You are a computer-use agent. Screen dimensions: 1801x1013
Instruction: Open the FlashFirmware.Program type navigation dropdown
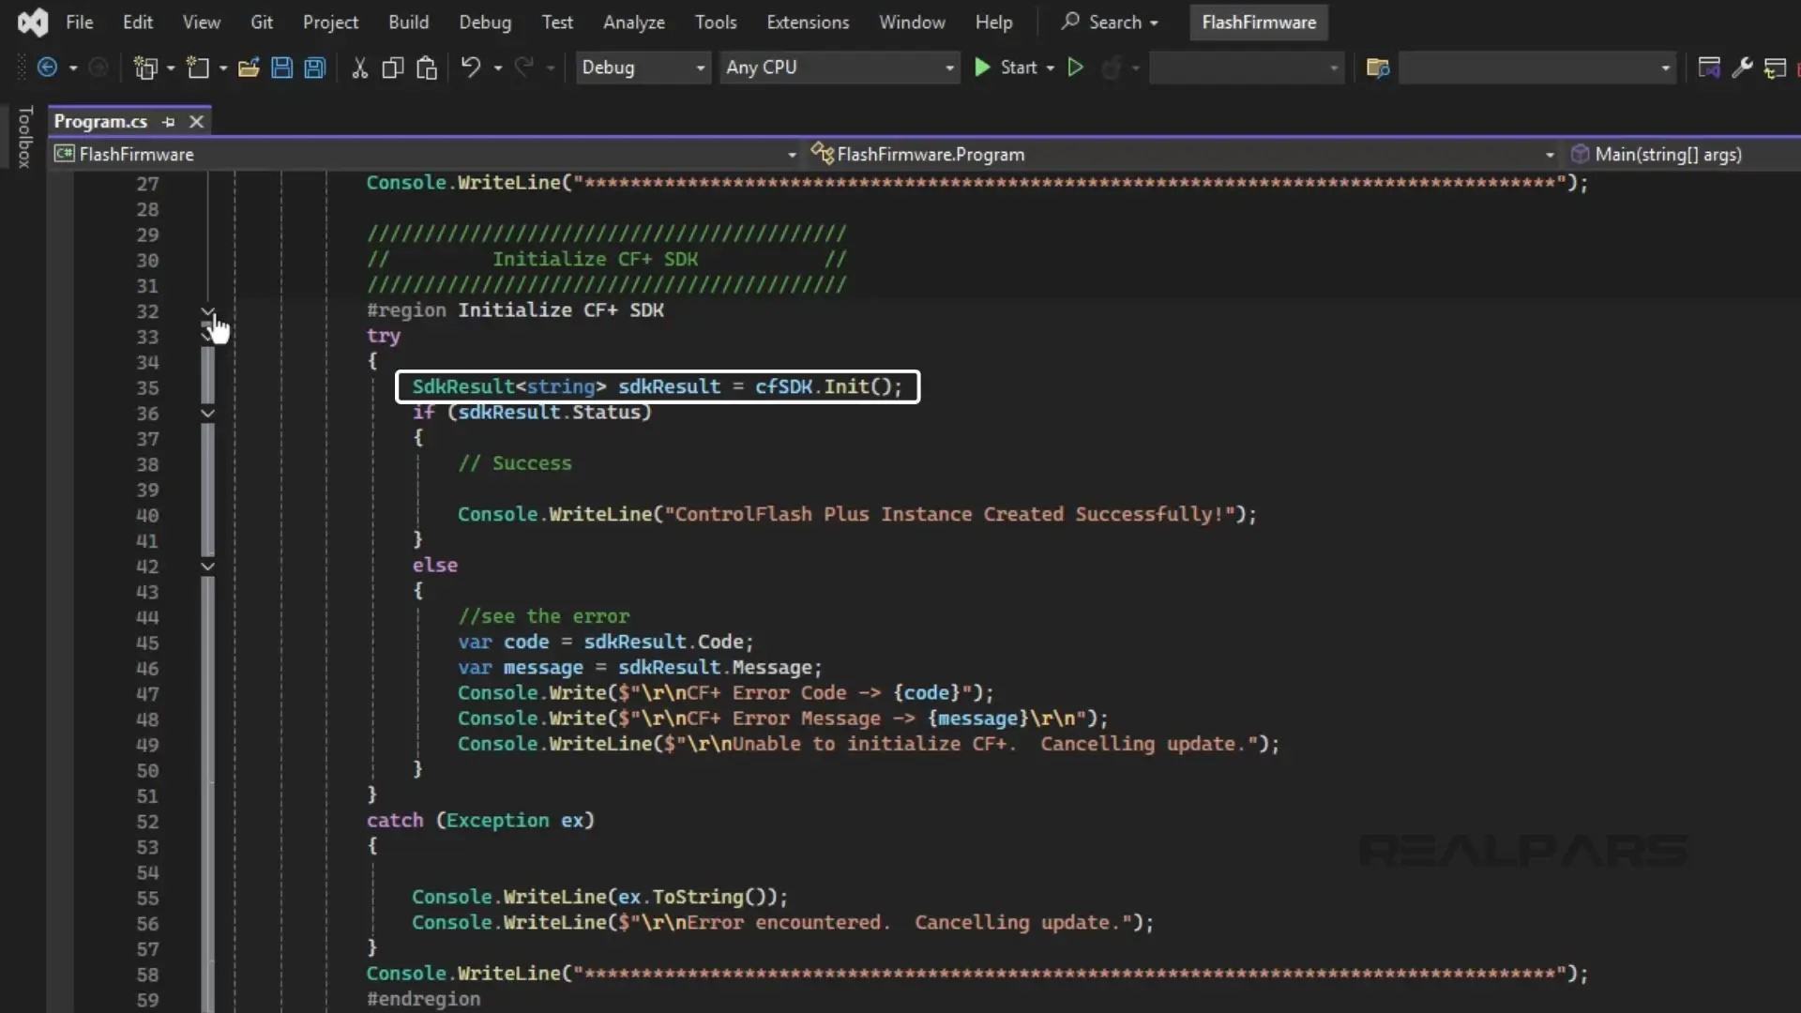[1184, 154]
